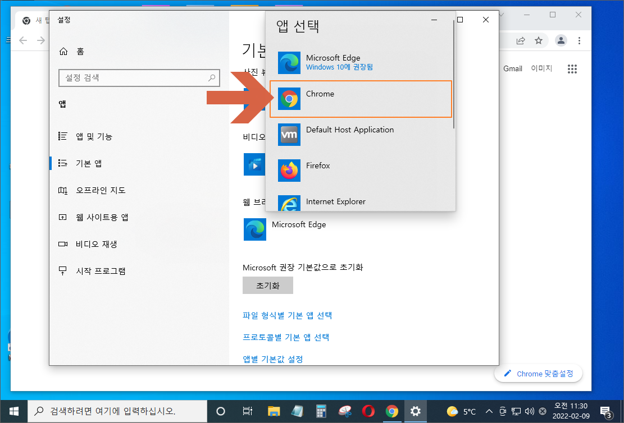Open 오프라인 지도 settings page
Screen dimensions: 624x423
(x=92, y=190)
